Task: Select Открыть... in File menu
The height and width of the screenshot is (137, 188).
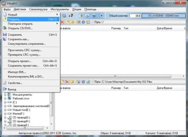Action: pos(31,19)
